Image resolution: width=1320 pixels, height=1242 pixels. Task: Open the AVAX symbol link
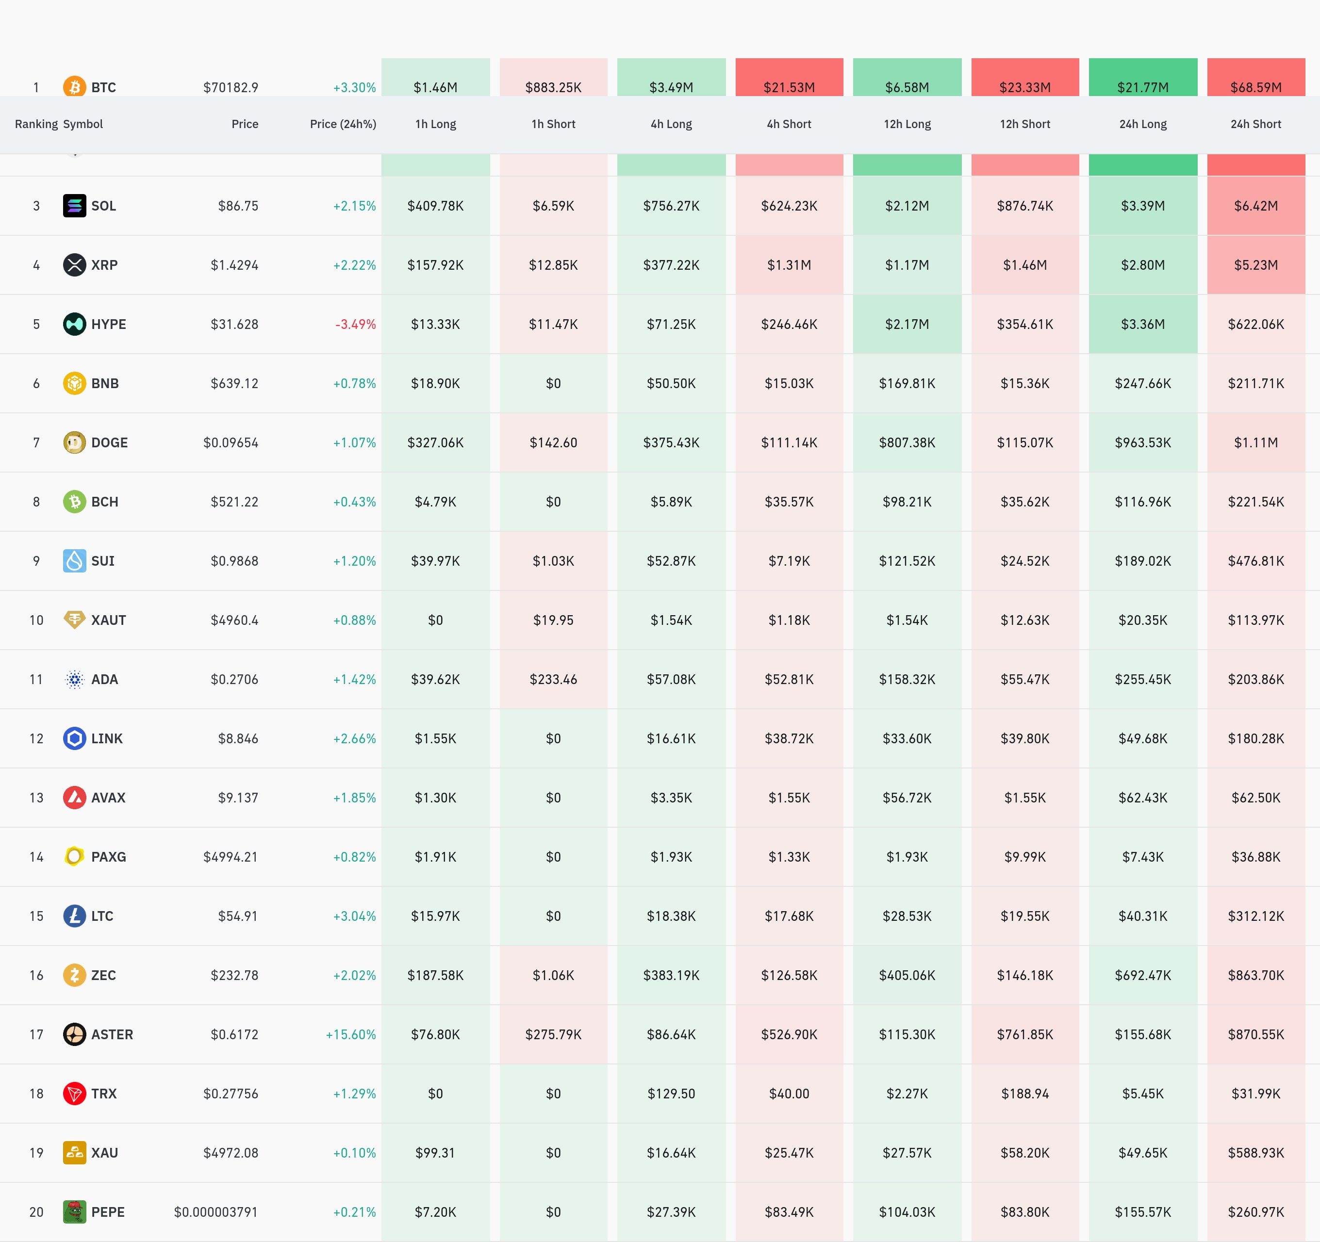tap(108, 797)
